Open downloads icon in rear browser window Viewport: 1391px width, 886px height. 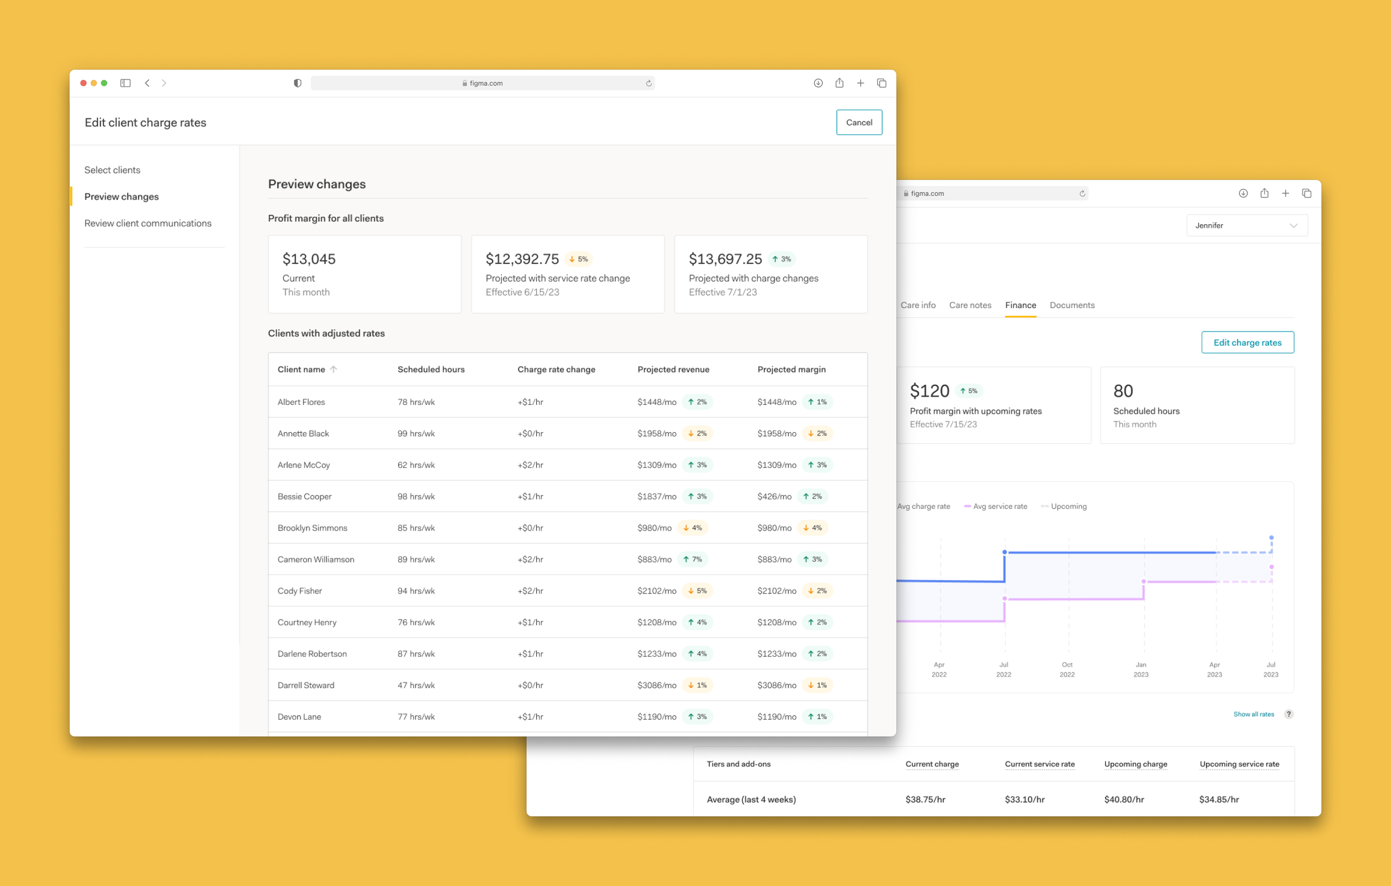1243,194
